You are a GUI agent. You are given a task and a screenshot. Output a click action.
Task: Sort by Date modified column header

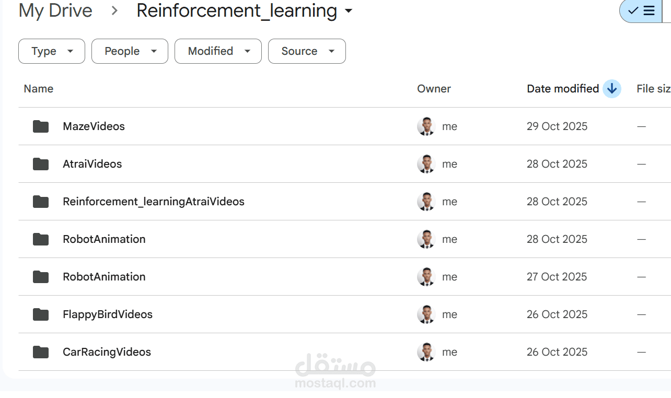(x=562, y=89)
